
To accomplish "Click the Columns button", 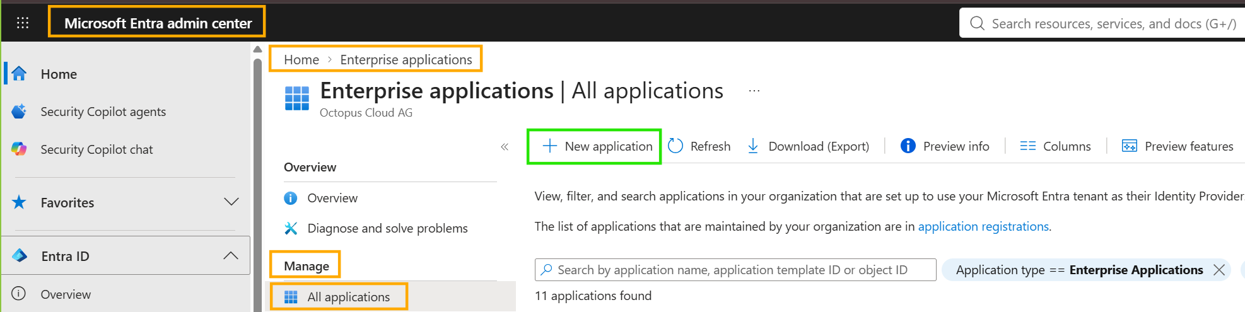I will [x=1055, y=146].
